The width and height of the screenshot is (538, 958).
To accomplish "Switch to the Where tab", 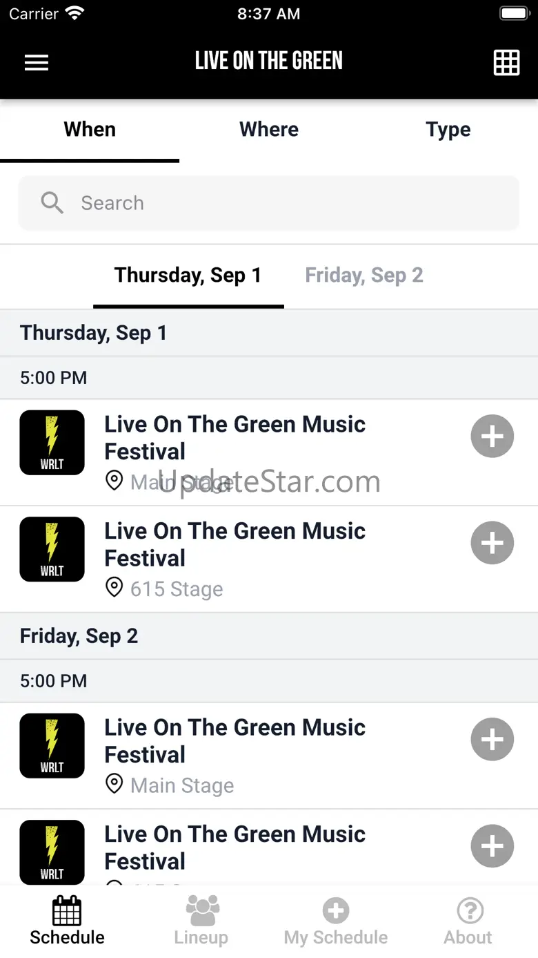I will click(269, 130).
